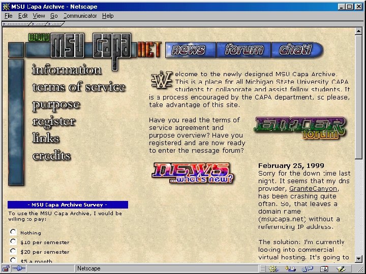Click the news button in header bar
This screenshot has width=366, height=274.
click(191, 50)
